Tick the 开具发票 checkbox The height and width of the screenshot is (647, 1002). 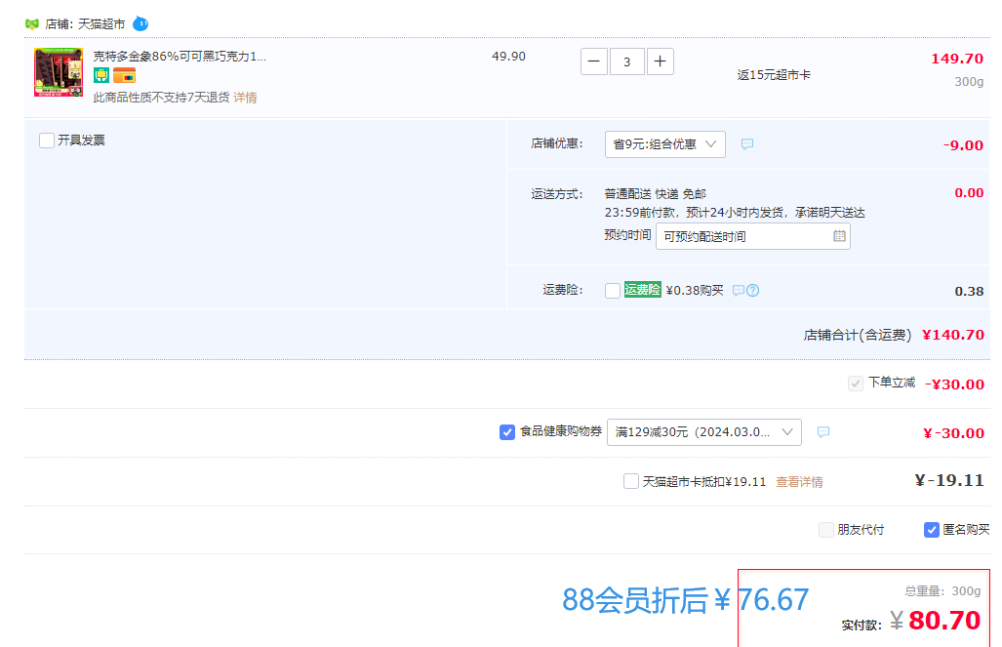47,141
